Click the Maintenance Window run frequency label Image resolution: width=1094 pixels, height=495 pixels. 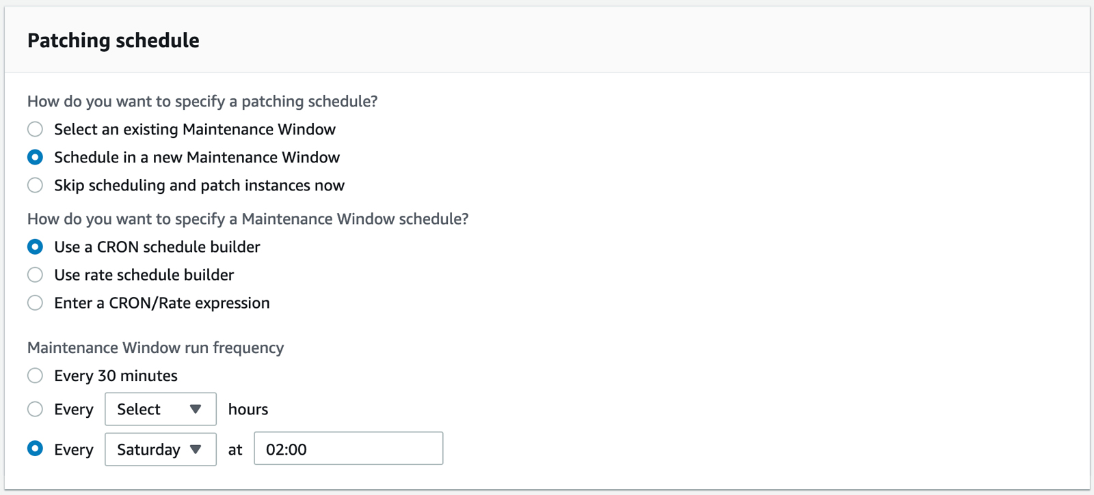(x=155, y=348)
